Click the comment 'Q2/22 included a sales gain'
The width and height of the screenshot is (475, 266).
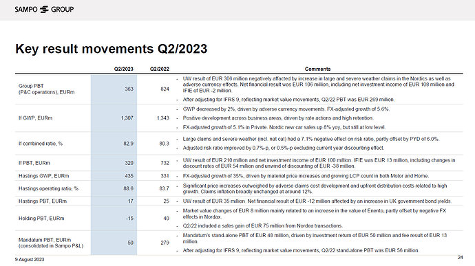tap(263, 225)
